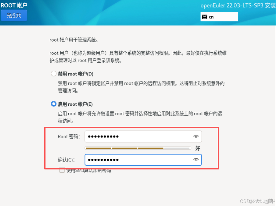Viewport: 276px width, 206px height.
Task: Click the 启用 root 帐户 description paragraph
Action: pyautogui.click(x=140, y=117)
